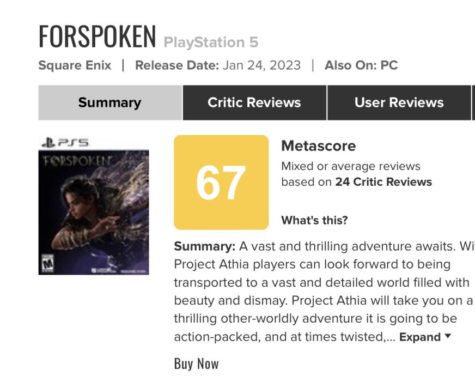Image resolution: width=475 pixels, height=382 pixels.
Task: Click the yellow 67 Metascore box
Action: click(221, 183)
